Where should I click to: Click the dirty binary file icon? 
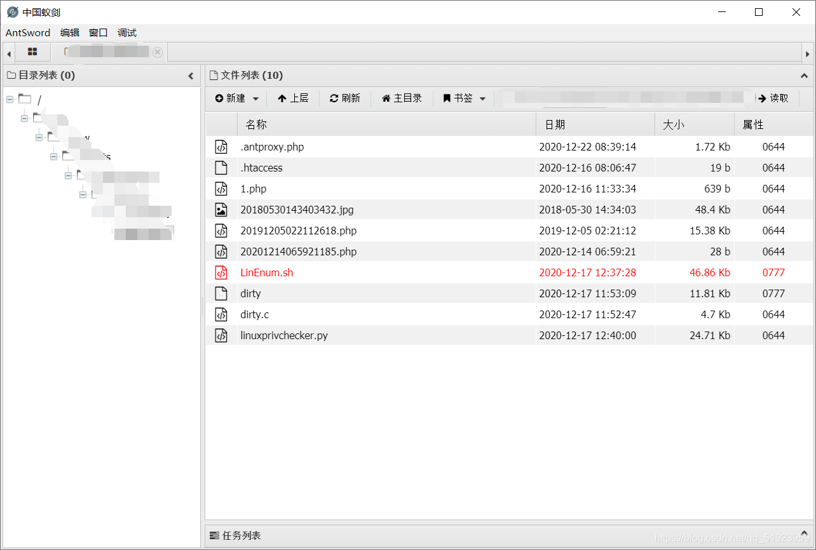[x=221, y=293]
